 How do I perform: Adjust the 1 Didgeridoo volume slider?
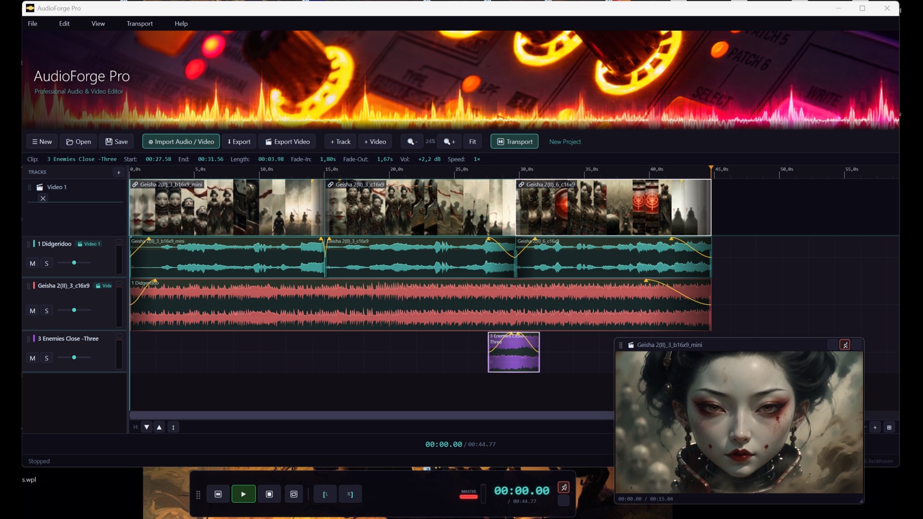tap(74, 263)
